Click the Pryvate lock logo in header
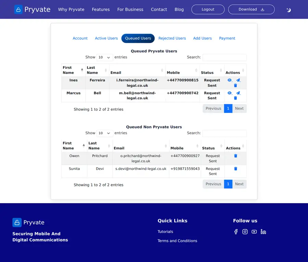Viewport: 308px width, 262px height. coord(18,10)
